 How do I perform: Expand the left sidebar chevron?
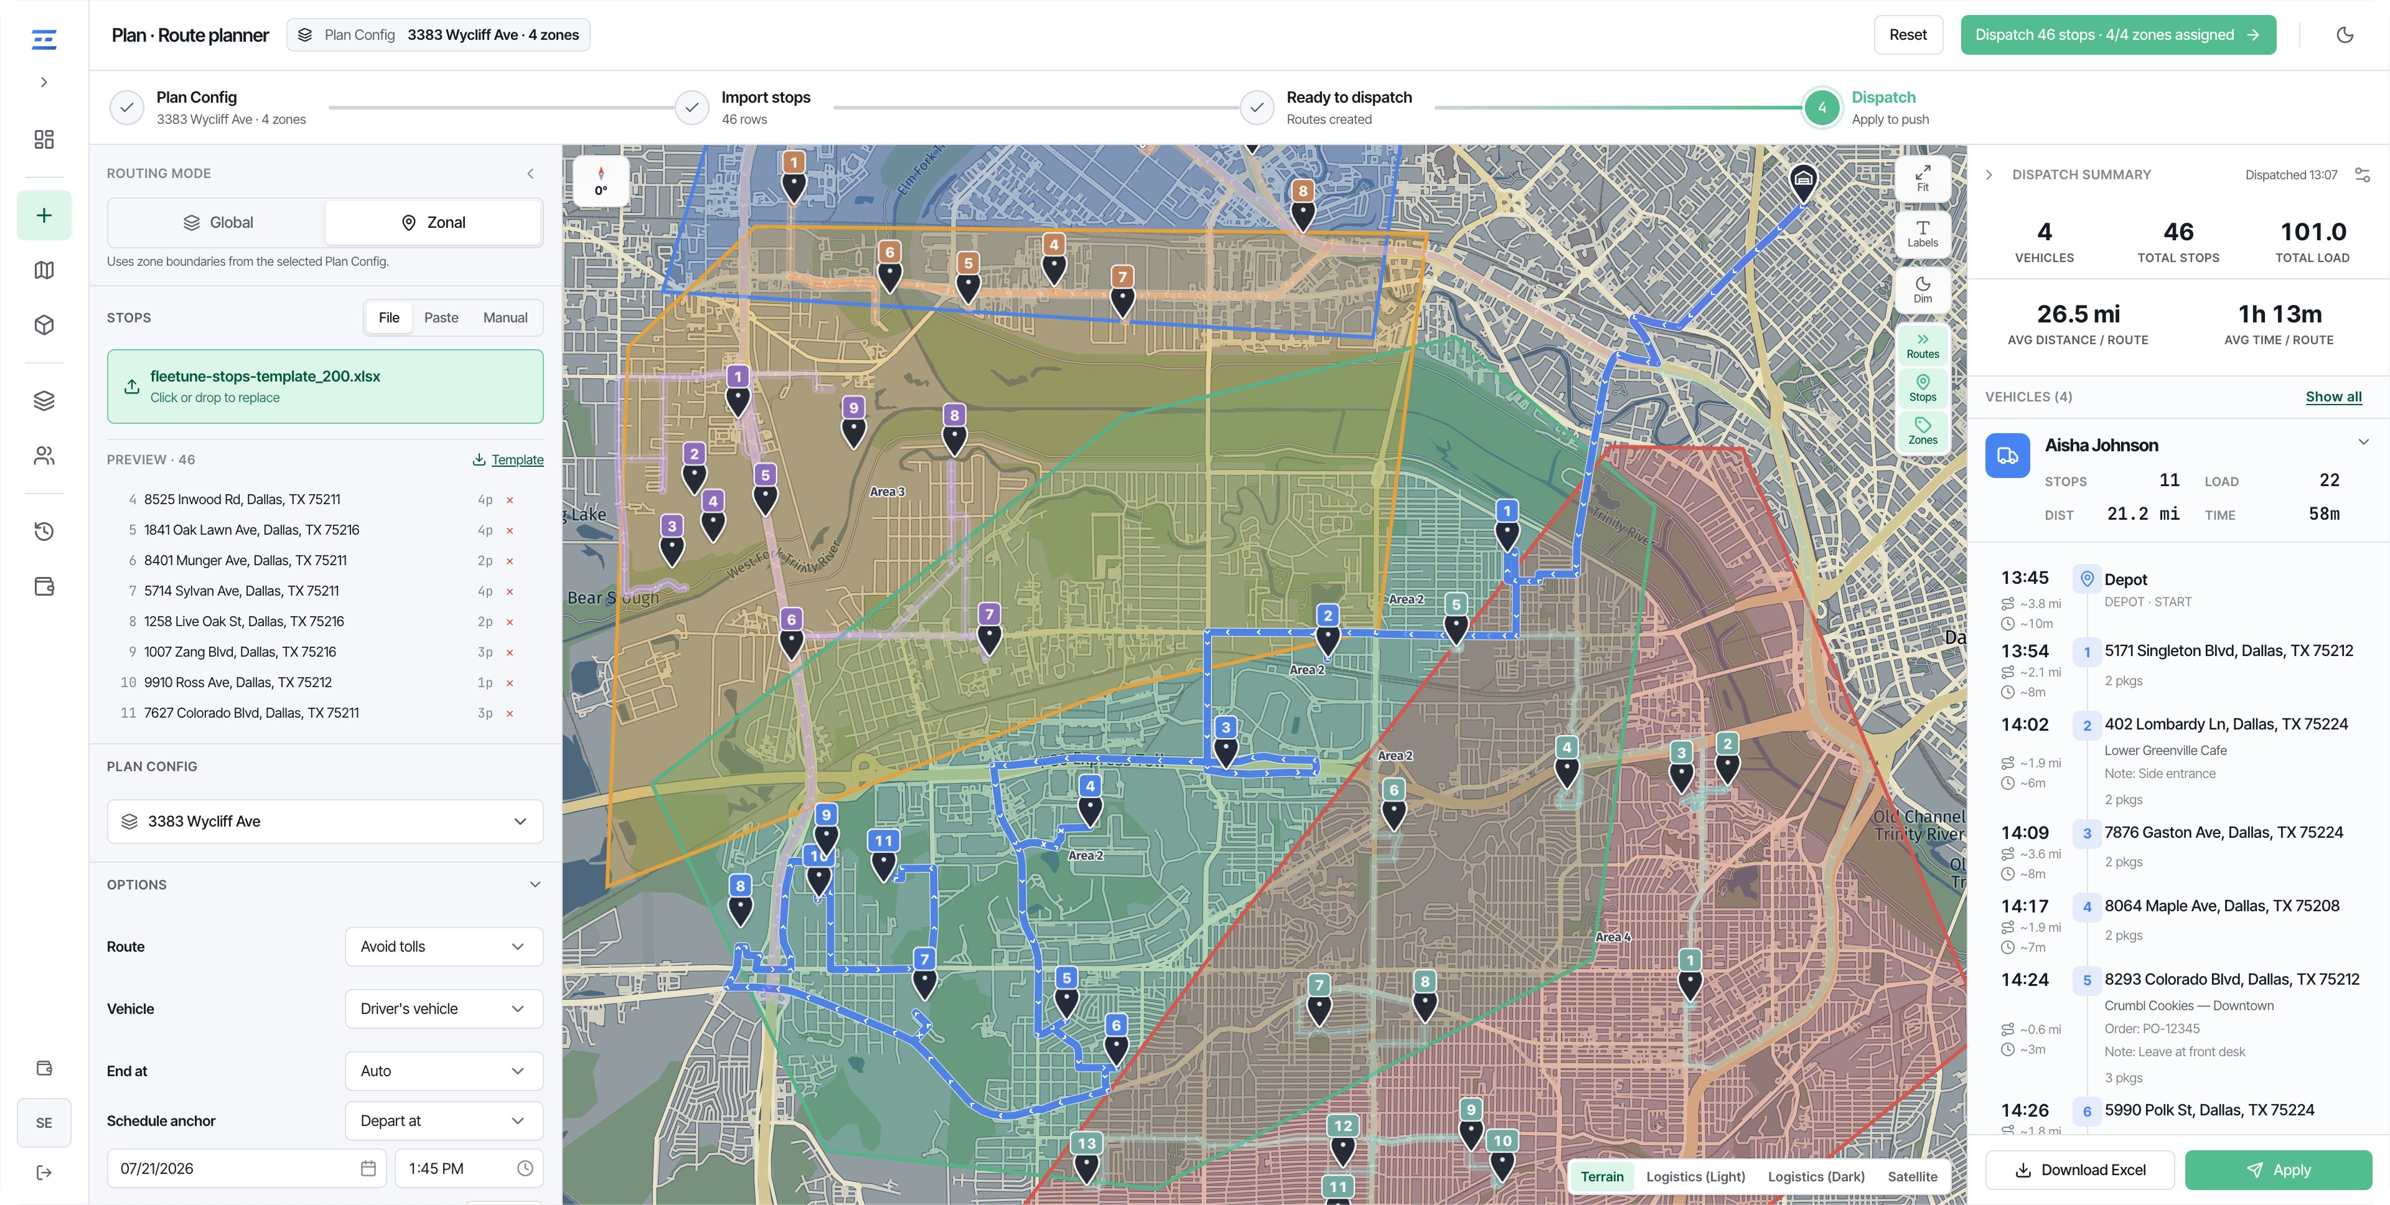pos(44,82)
